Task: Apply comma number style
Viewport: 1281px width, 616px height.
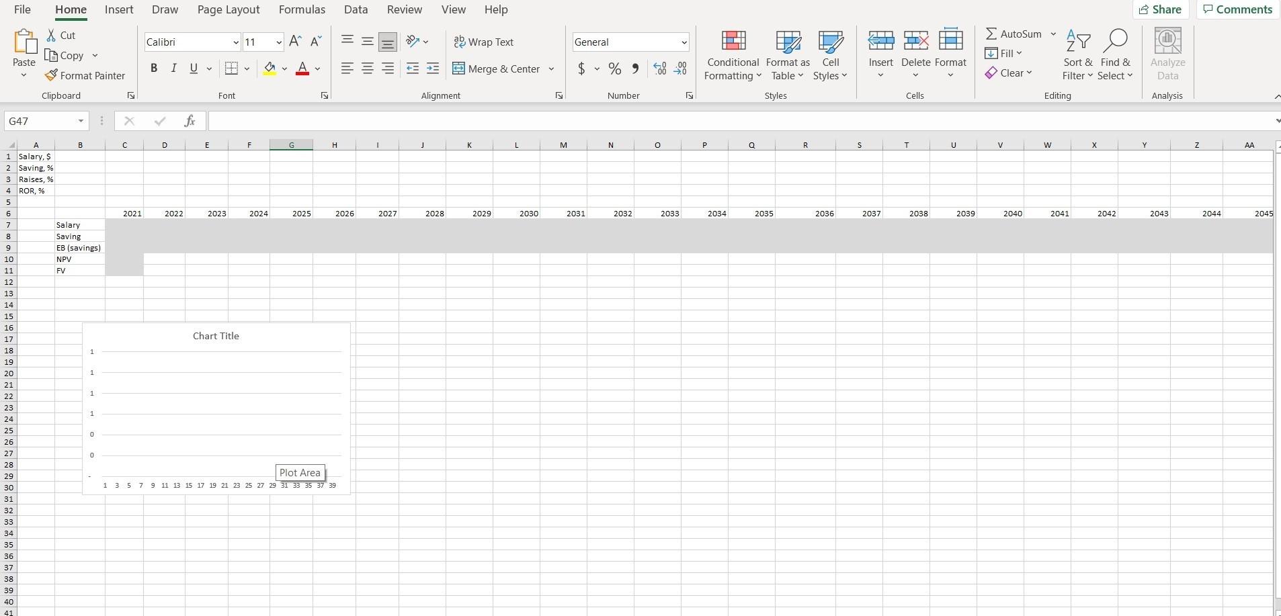Action: [x=635, y=69]
